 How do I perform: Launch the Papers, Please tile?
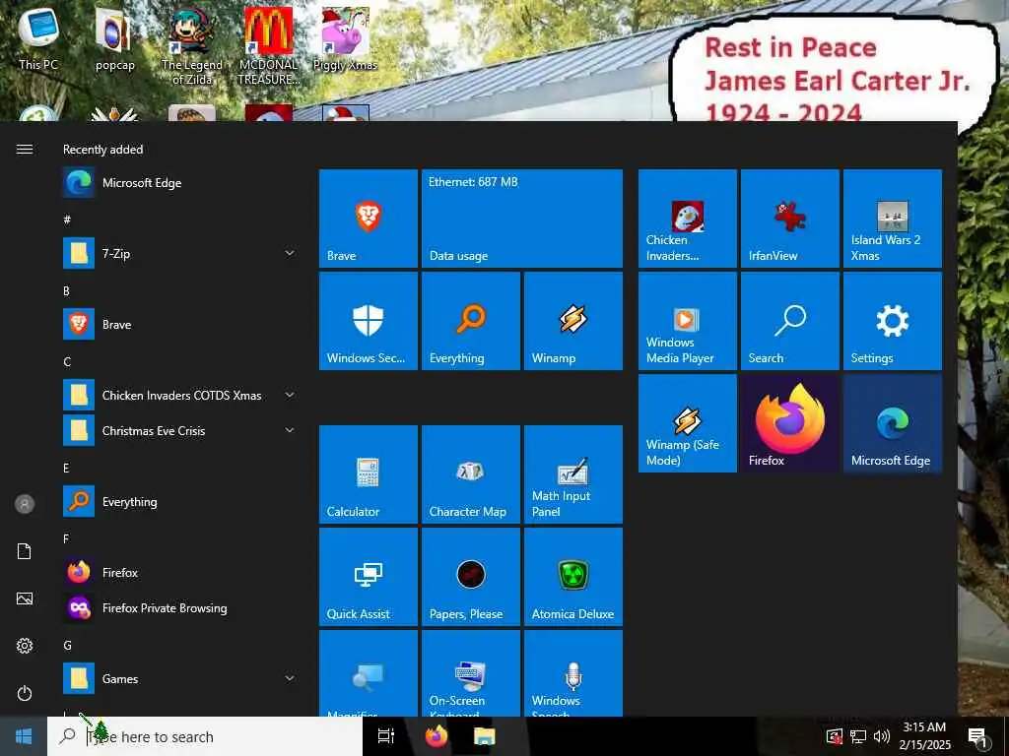[x=470, y=577]
